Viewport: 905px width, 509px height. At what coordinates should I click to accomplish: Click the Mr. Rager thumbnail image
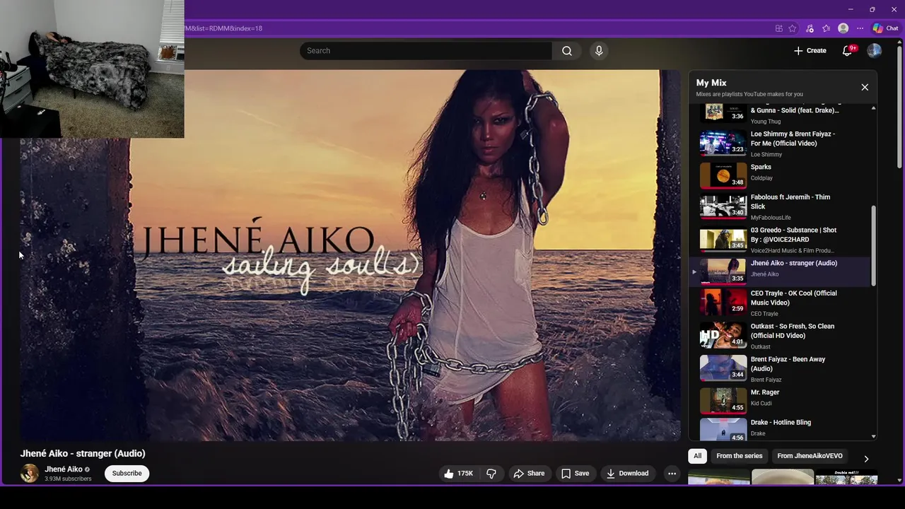point(723,400)
